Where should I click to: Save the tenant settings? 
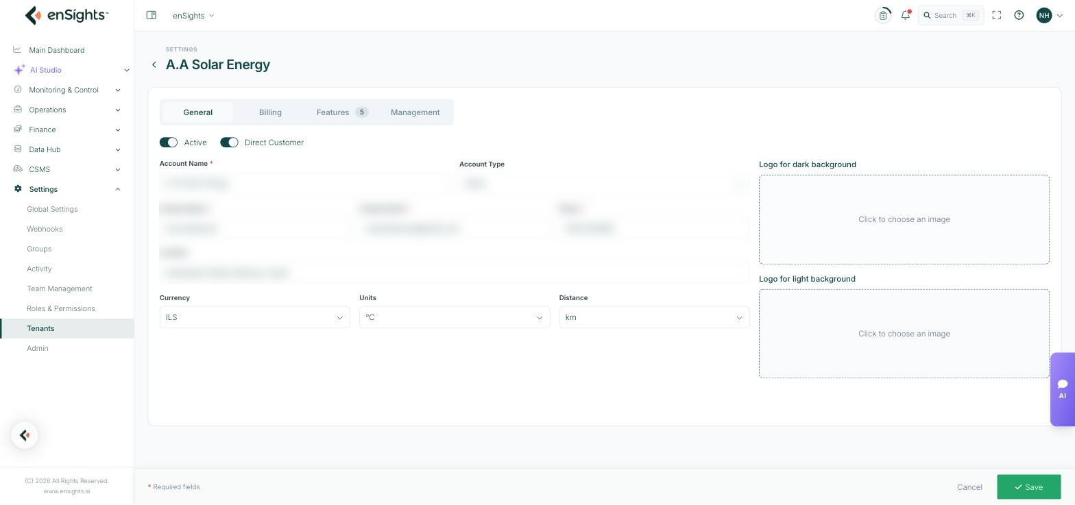1028,487
